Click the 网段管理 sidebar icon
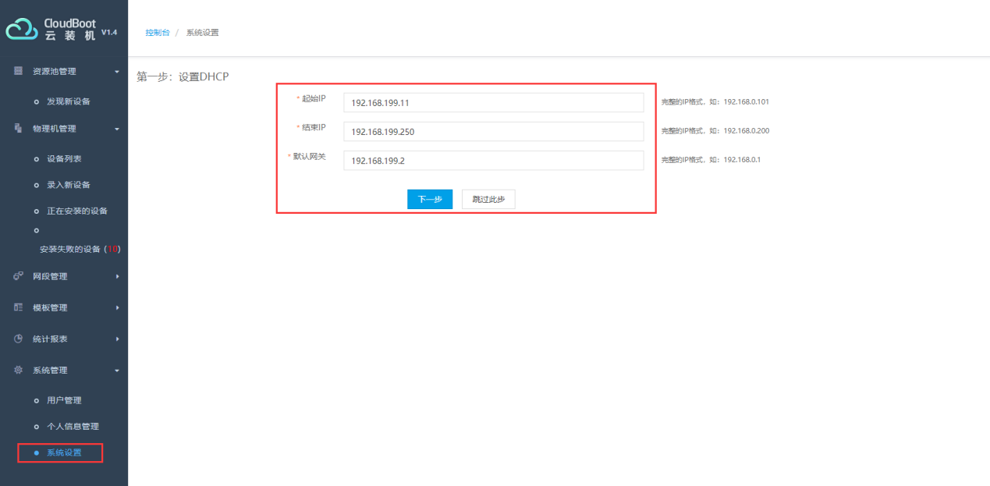Screen dimensions: 990x486 coord(18,276)
